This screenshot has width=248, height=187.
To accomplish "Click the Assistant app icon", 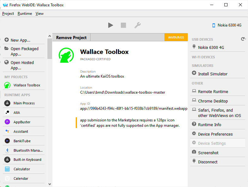I will [x=7, y=131].
